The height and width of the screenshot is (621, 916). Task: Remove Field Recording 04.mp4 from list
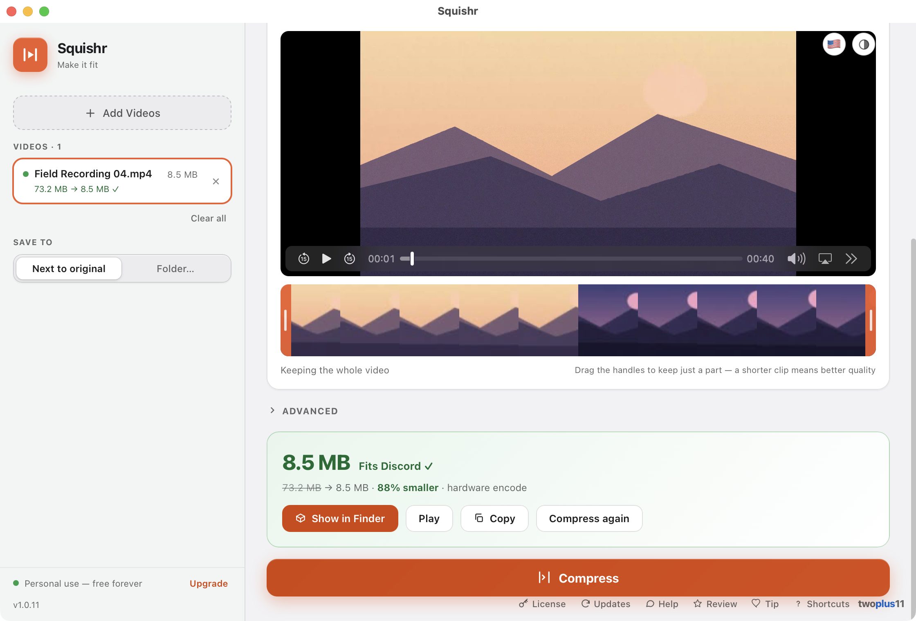[216, 181]
